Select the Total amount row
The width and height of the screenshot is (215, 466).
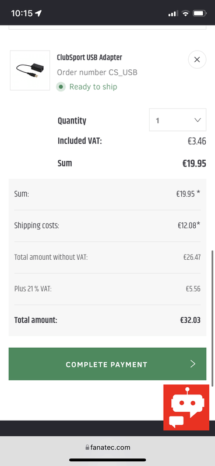coord(107,320)
